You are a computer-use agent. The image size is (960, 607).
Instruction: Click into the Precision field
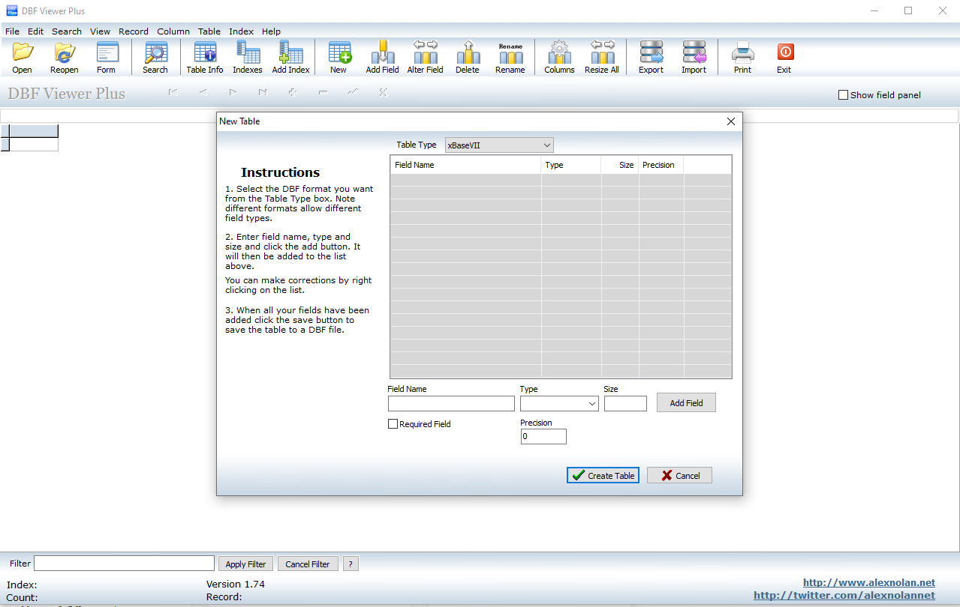[x=543, y=436]
